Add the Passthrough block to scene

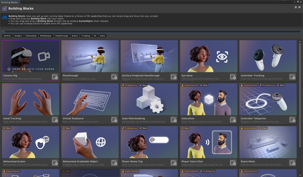114,77
